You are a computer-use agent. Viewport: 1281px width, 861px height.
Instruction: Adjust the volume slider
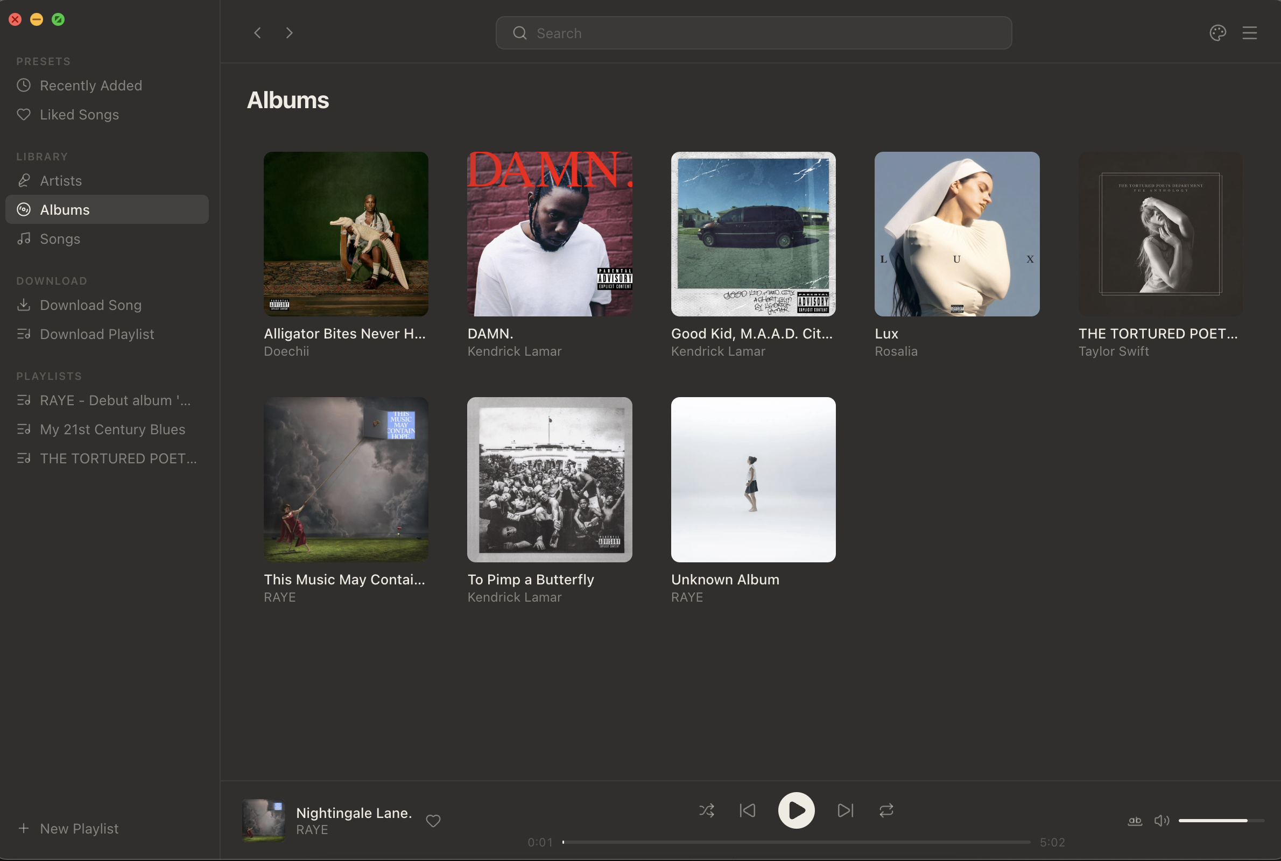[x=1221, y=820]
